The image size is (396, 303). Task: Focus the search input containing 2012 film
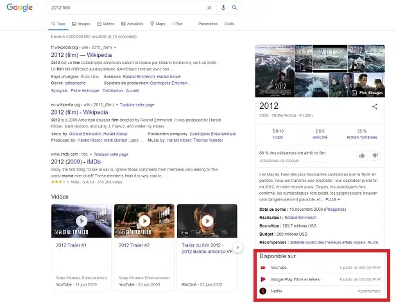point(126,8)
